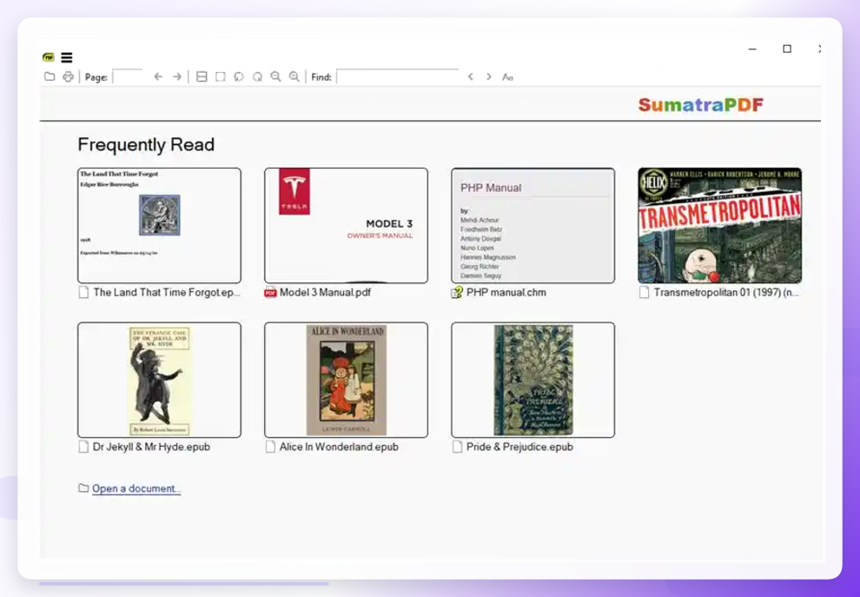Open the Transmetropolitan comic cover thumbnail
Viewport: 860px width, 597px height.
[x=719, y=226]
